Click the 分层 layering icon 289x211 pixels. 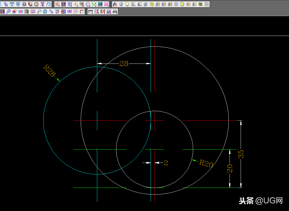point(51,11)
